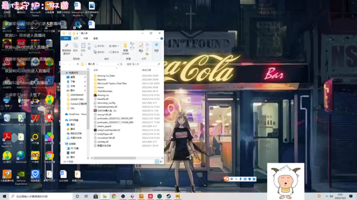
Task: Open the Recycle Bin desktop icon
Action: tap(7, 120)
